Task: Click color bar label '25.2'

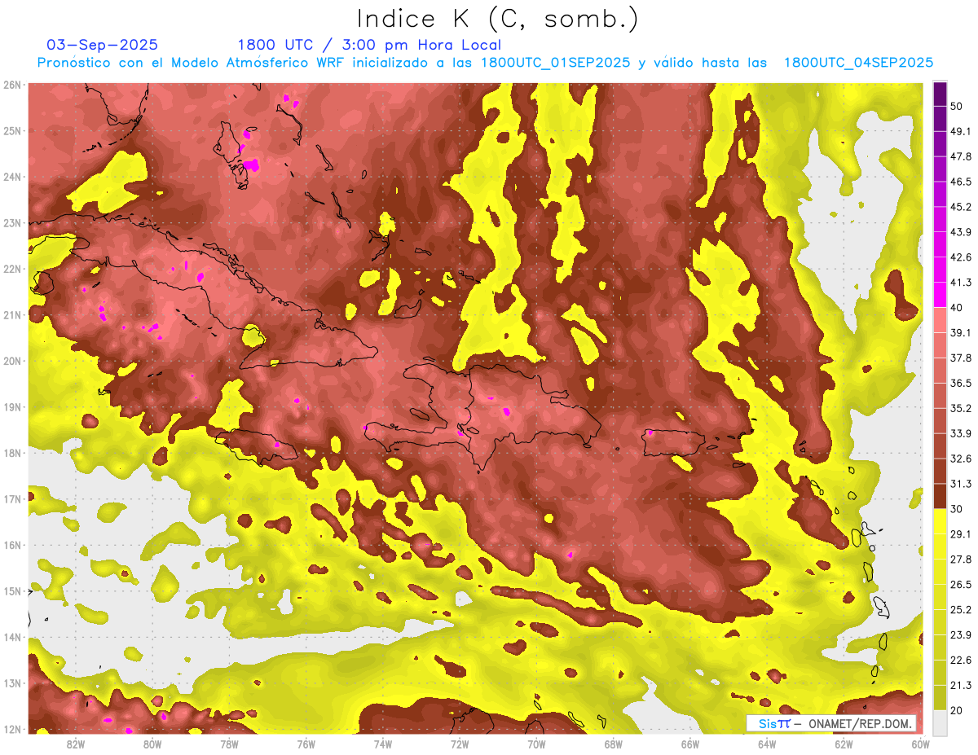Action: (960, 609)
